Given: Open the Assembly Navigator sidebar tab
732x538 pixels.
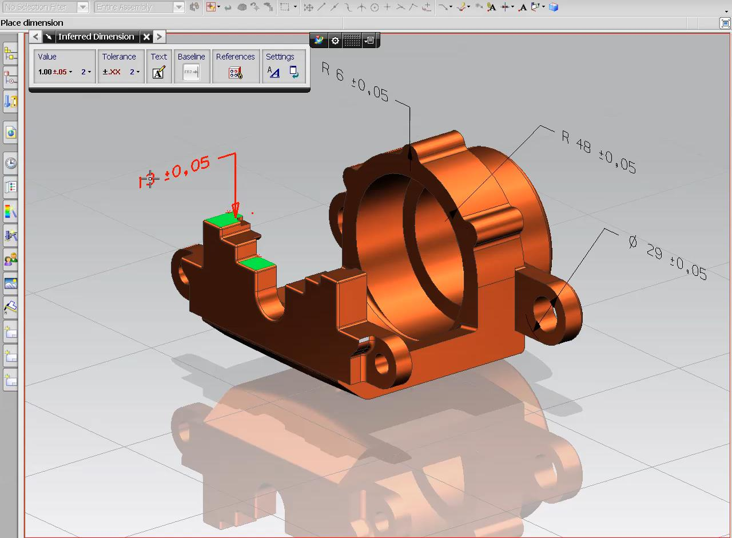Looking at the screenshot, I should tap(10, 54).
